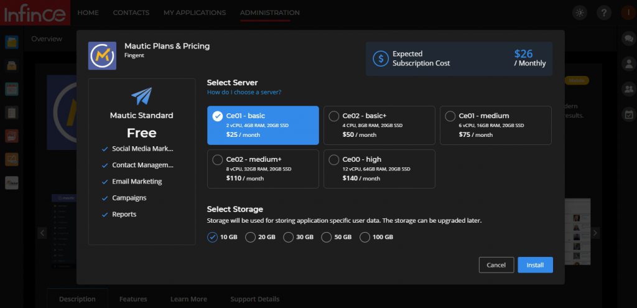Open 'How do I choose a server?' link
This screenshot has height=308, width=637.
[244, 92]
